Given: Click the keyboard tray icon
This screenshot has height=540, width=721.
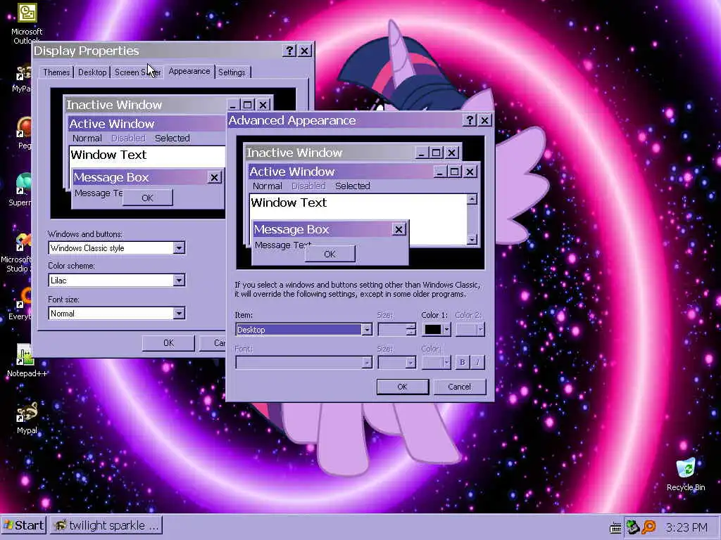Looking at the screenshot, I should tap(615, 527).
